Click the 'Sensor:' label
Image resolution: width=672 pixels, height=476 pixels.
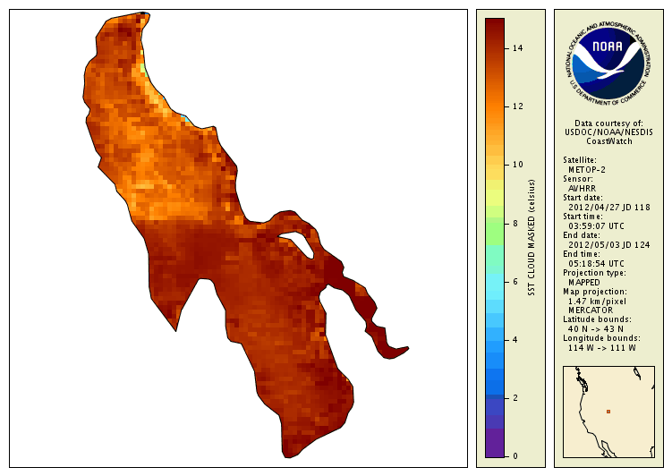pos(578,179)
